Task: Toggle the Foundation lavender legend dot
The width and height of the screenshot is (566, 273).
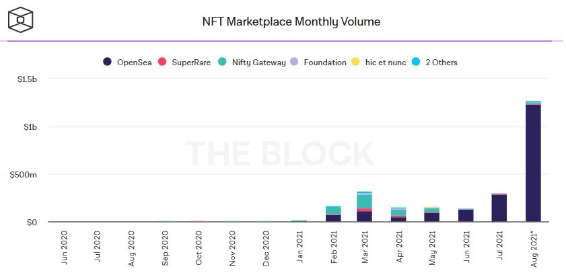Action: (295, 62)
